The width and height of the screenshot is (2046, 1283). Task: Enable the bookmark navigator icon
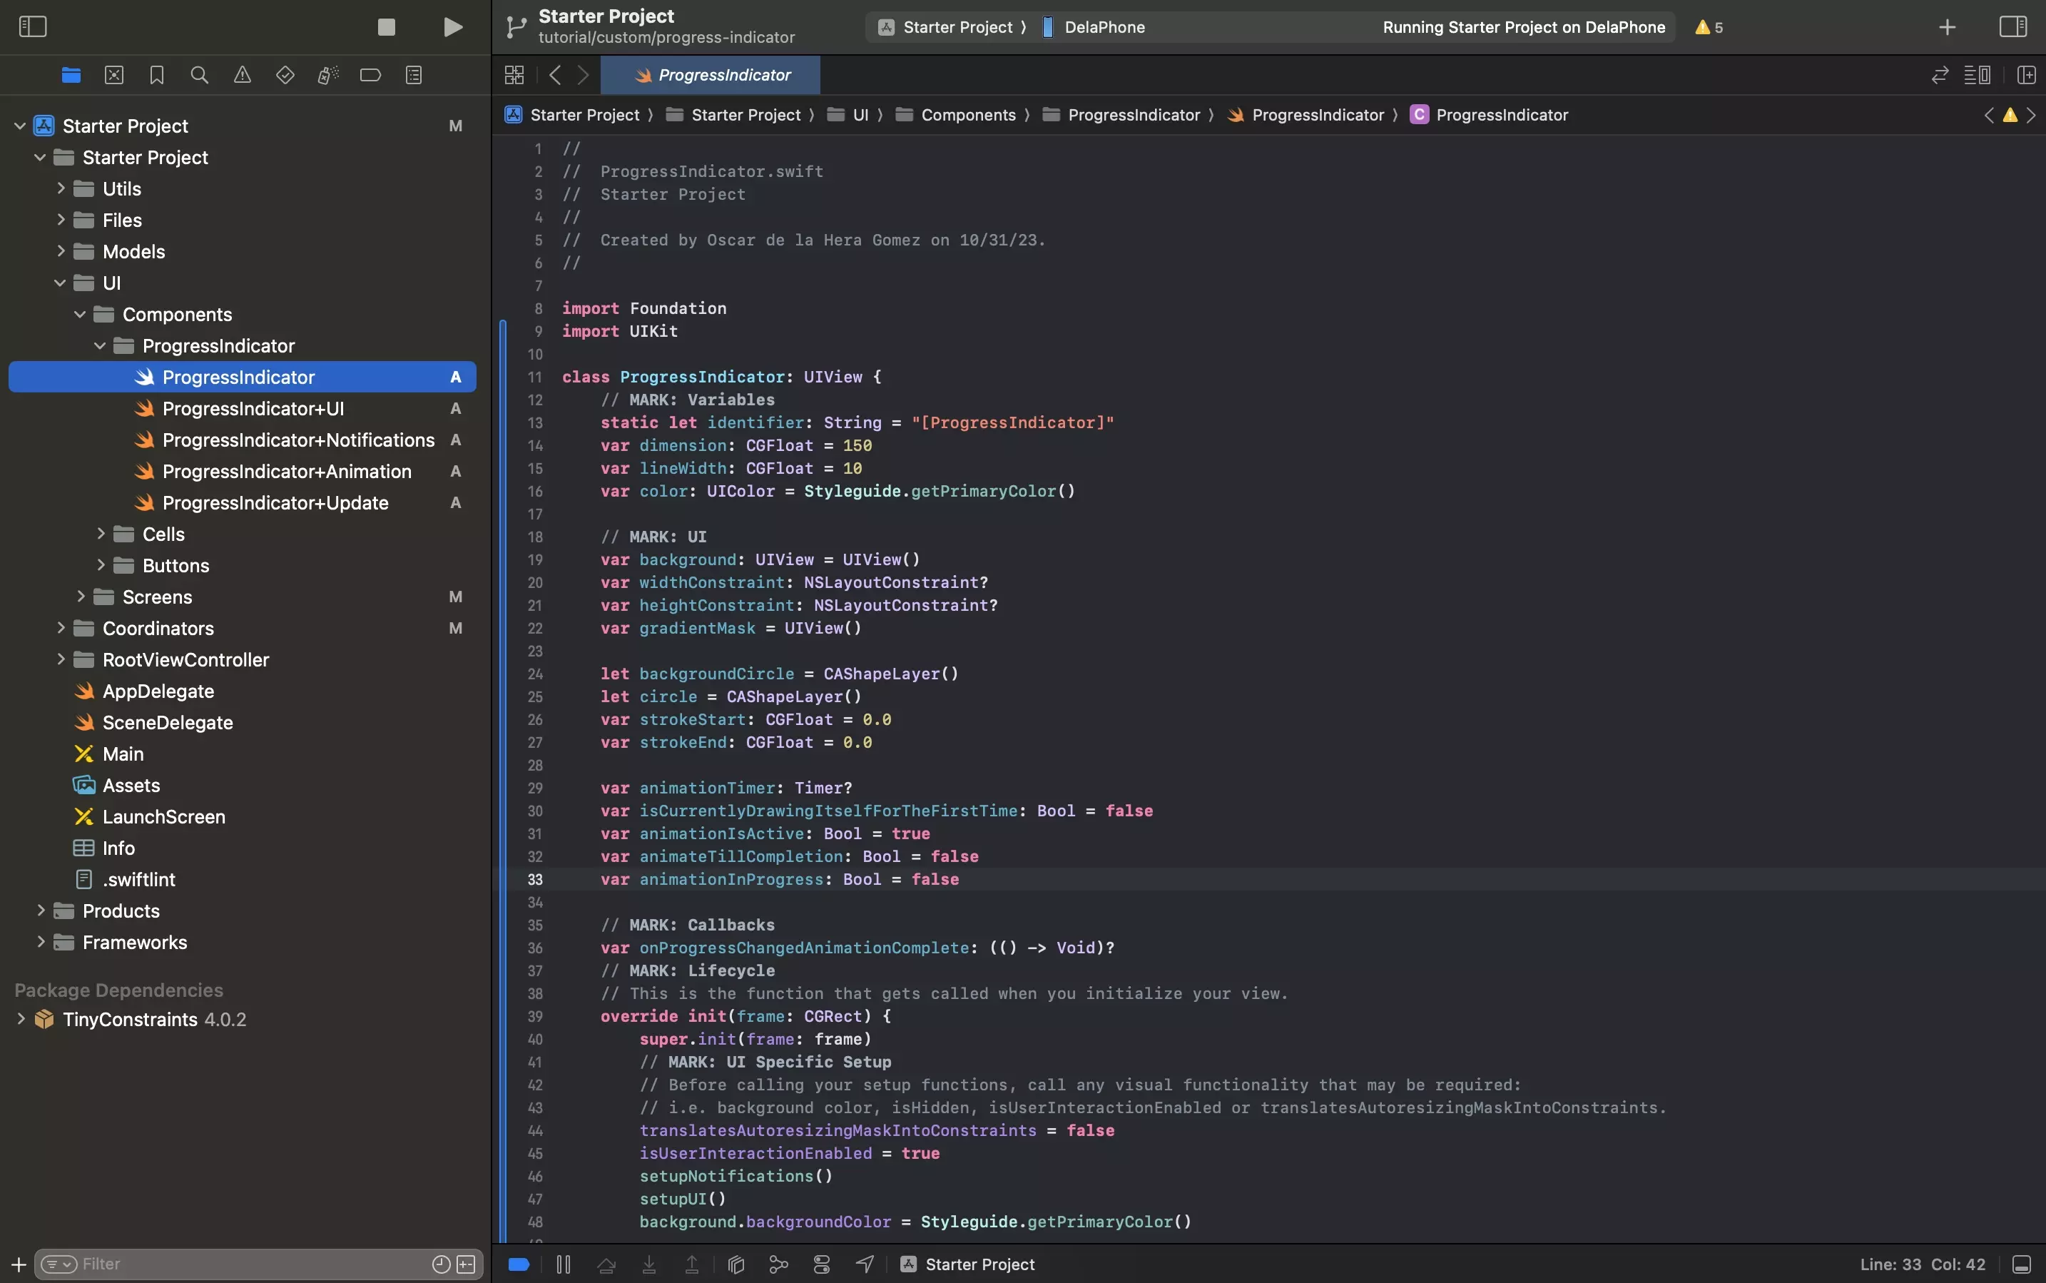pos(155,76)
